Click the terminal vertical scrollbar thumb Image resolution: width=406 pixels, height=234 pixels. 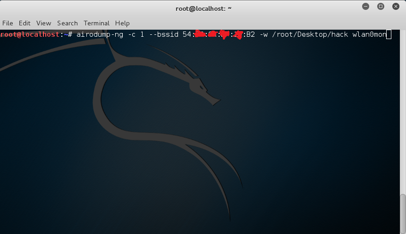click(403, 214)
